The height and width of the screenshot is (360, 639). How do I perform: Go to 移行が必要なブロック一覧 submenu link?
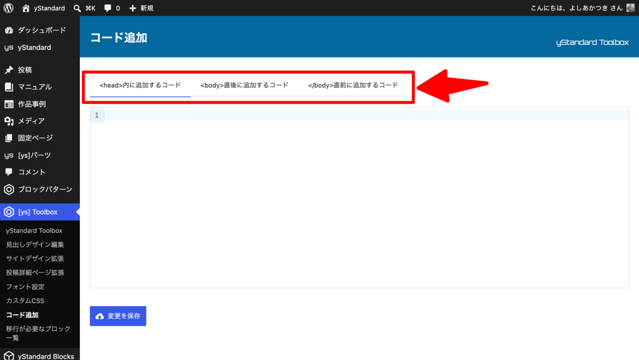click(x=38, y=333)
